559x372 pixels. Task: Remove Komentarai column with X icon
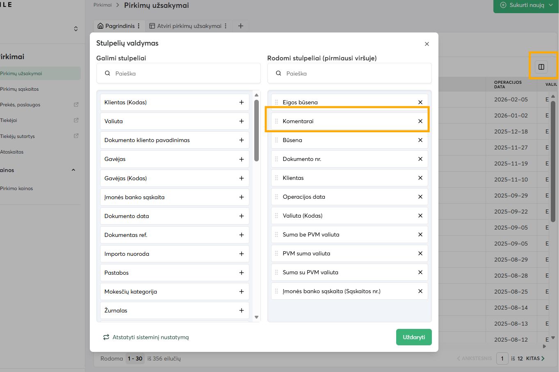[x=420, y=121]
